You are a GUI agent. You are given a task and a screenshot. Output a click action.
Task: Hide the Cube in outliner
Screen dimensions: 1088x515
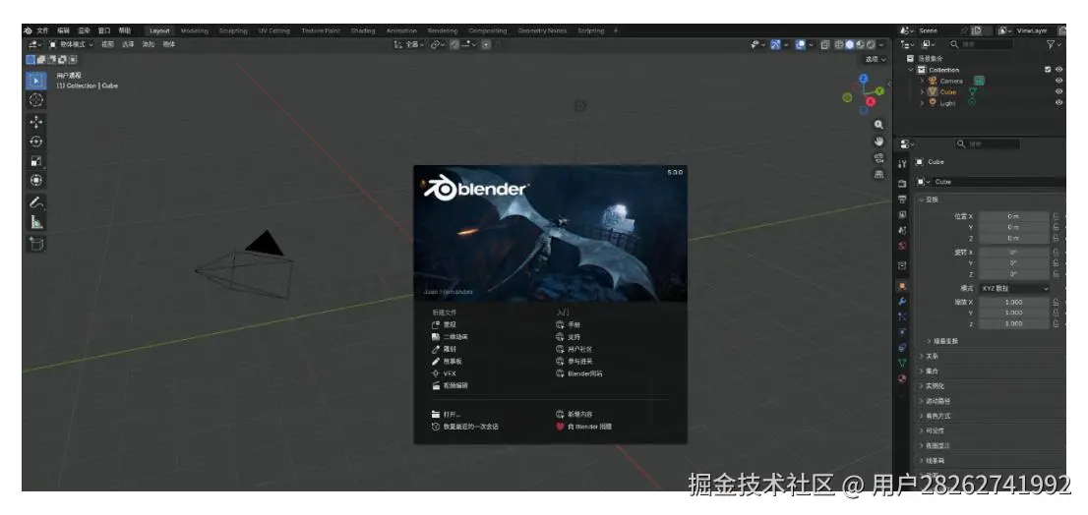pos(1058,91)
